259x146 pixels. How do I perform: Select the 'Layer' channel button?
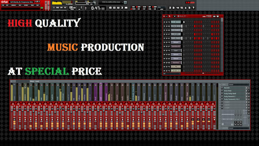[176, 50]
